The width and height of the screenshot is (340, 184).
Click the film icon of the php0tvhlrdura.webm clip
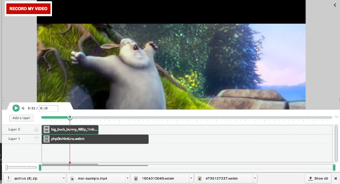(x=47, y=139)
